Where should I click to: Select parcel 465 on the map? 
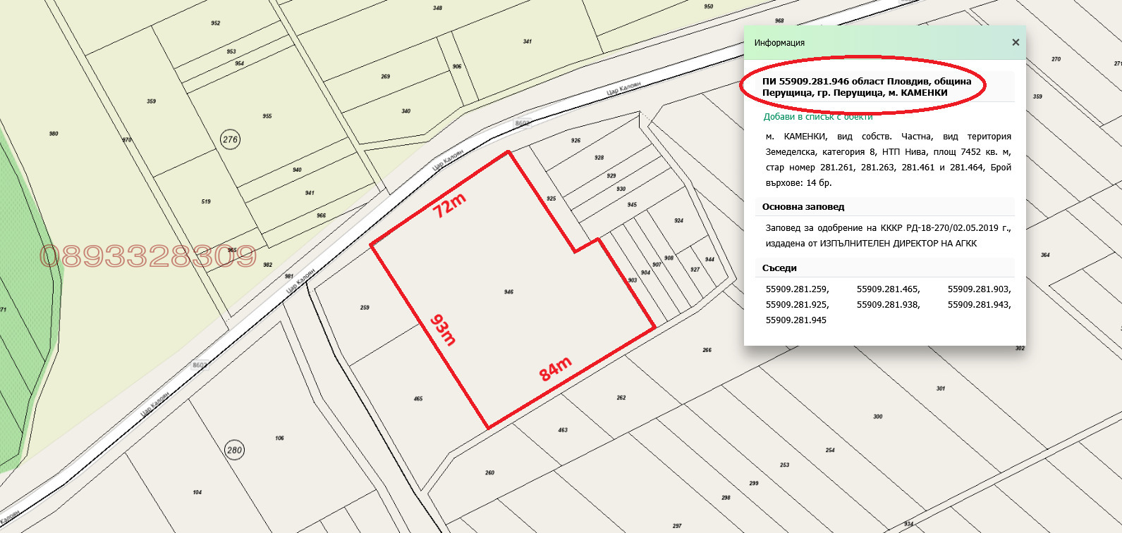coord(418,399)
